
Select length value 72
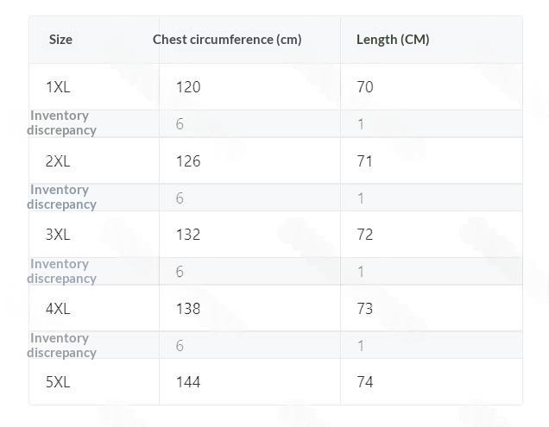(365, 234)
